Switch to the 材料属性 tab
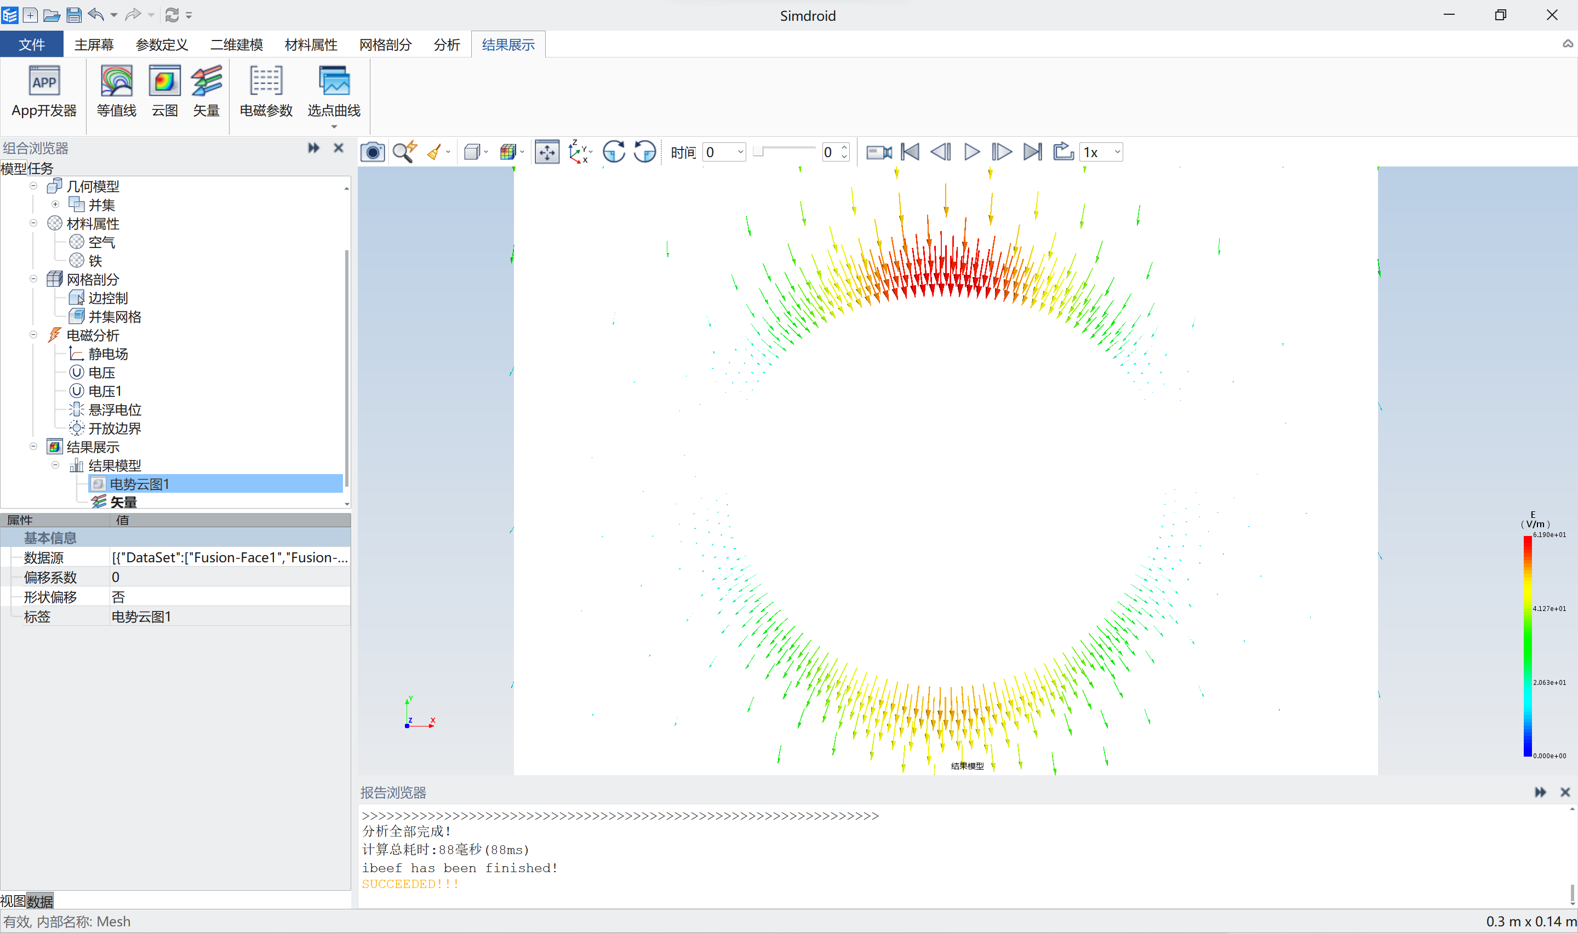Image resolution: width=1578 pixels, height=934 pixels. pos(311,44)
